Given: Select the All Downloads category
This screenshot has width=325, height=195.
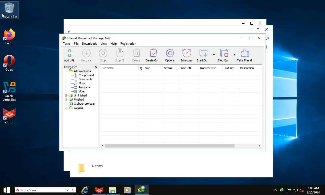Looking at the screenshot, I should click(x=82, y=71).
